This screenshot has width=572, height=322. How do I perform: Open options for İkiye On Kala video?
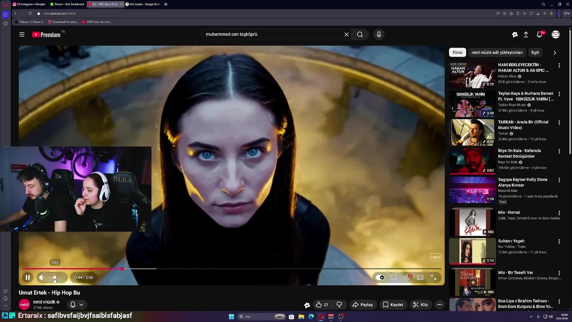point(559,151)
